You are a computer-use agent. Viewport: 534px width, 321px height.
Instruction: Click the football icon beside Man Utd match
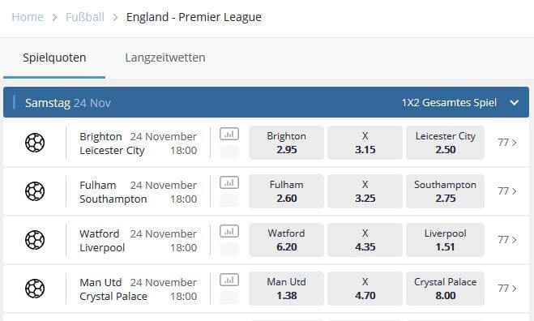tap(35, 289)
